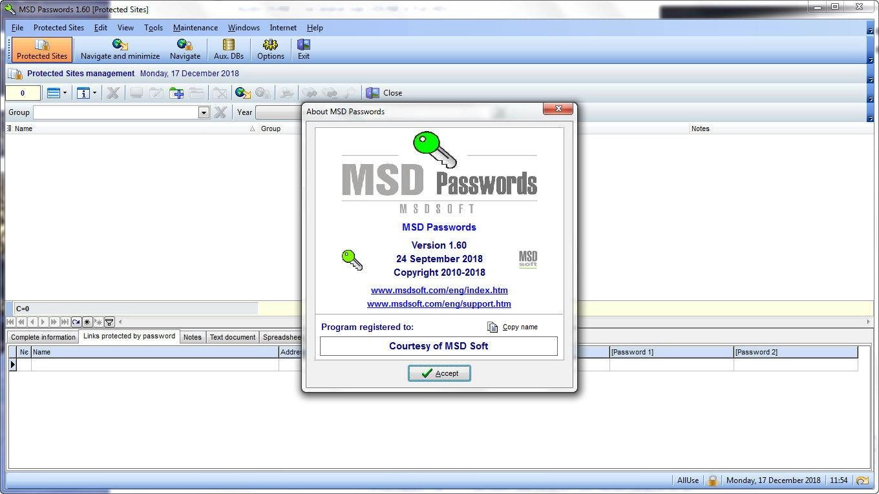
Task: Open the Windows menu
Action: (244, 28)
